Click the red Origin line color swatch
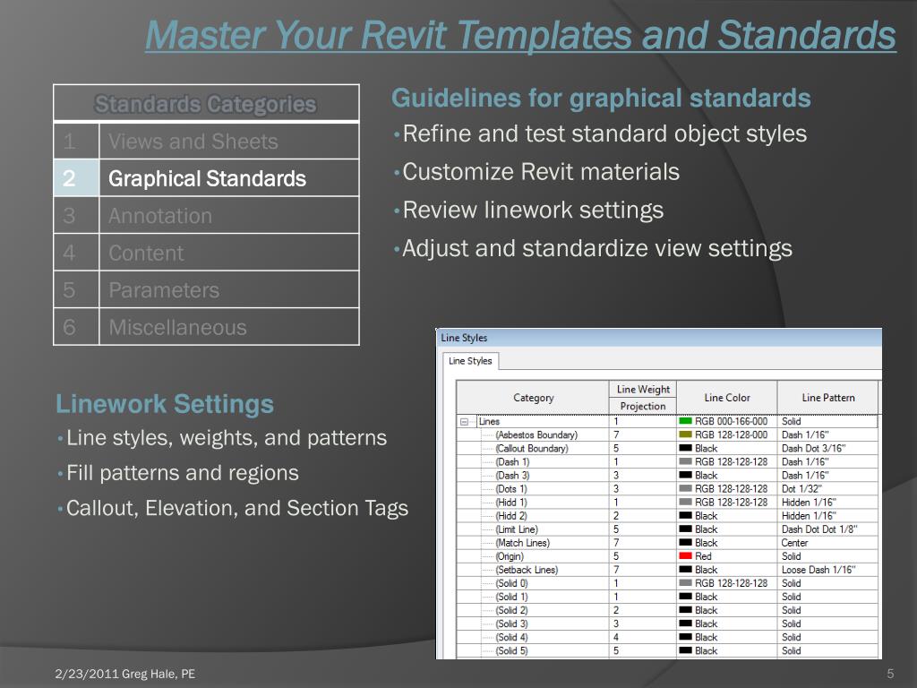The width and height of the screenshot is (917, 688). coord(685,556)
